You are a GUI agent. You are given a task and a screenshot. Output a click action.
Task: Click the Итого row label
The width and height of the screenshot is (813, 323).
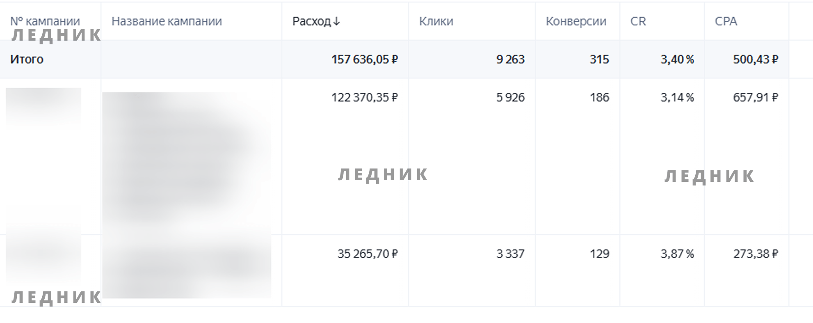(27, 60)
